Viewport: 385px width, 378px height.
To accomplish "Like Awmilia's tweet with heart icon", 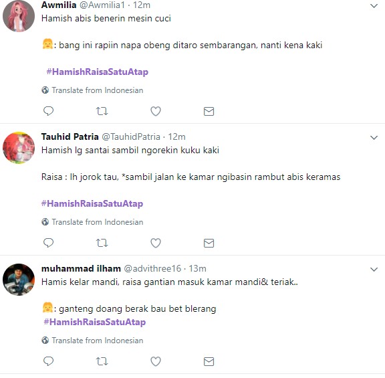I will pyautogui.click(x=156, y=111).
